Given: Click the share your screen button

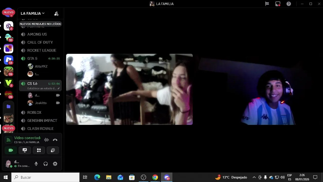Looking at the screenshot, I should [x=25, y=150].
